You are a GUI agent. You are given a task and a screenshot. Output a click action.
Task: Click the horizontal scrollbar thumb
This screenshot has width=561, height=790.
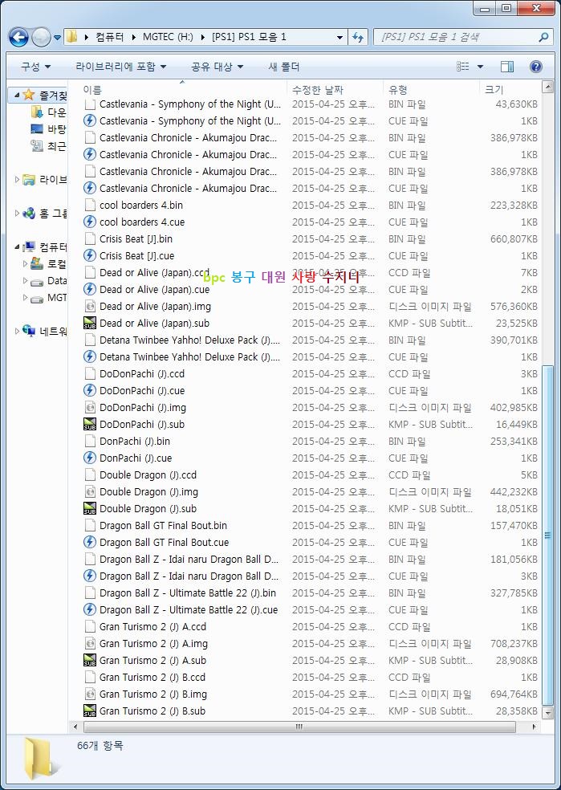point(299,727)
